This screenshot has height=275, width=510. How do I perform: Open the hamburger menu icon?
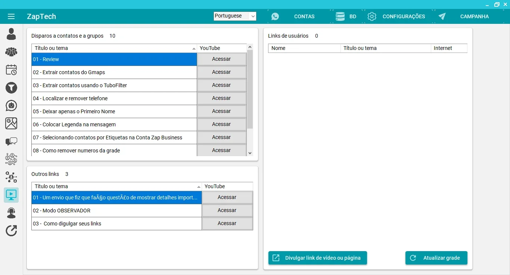coord(11,16)
